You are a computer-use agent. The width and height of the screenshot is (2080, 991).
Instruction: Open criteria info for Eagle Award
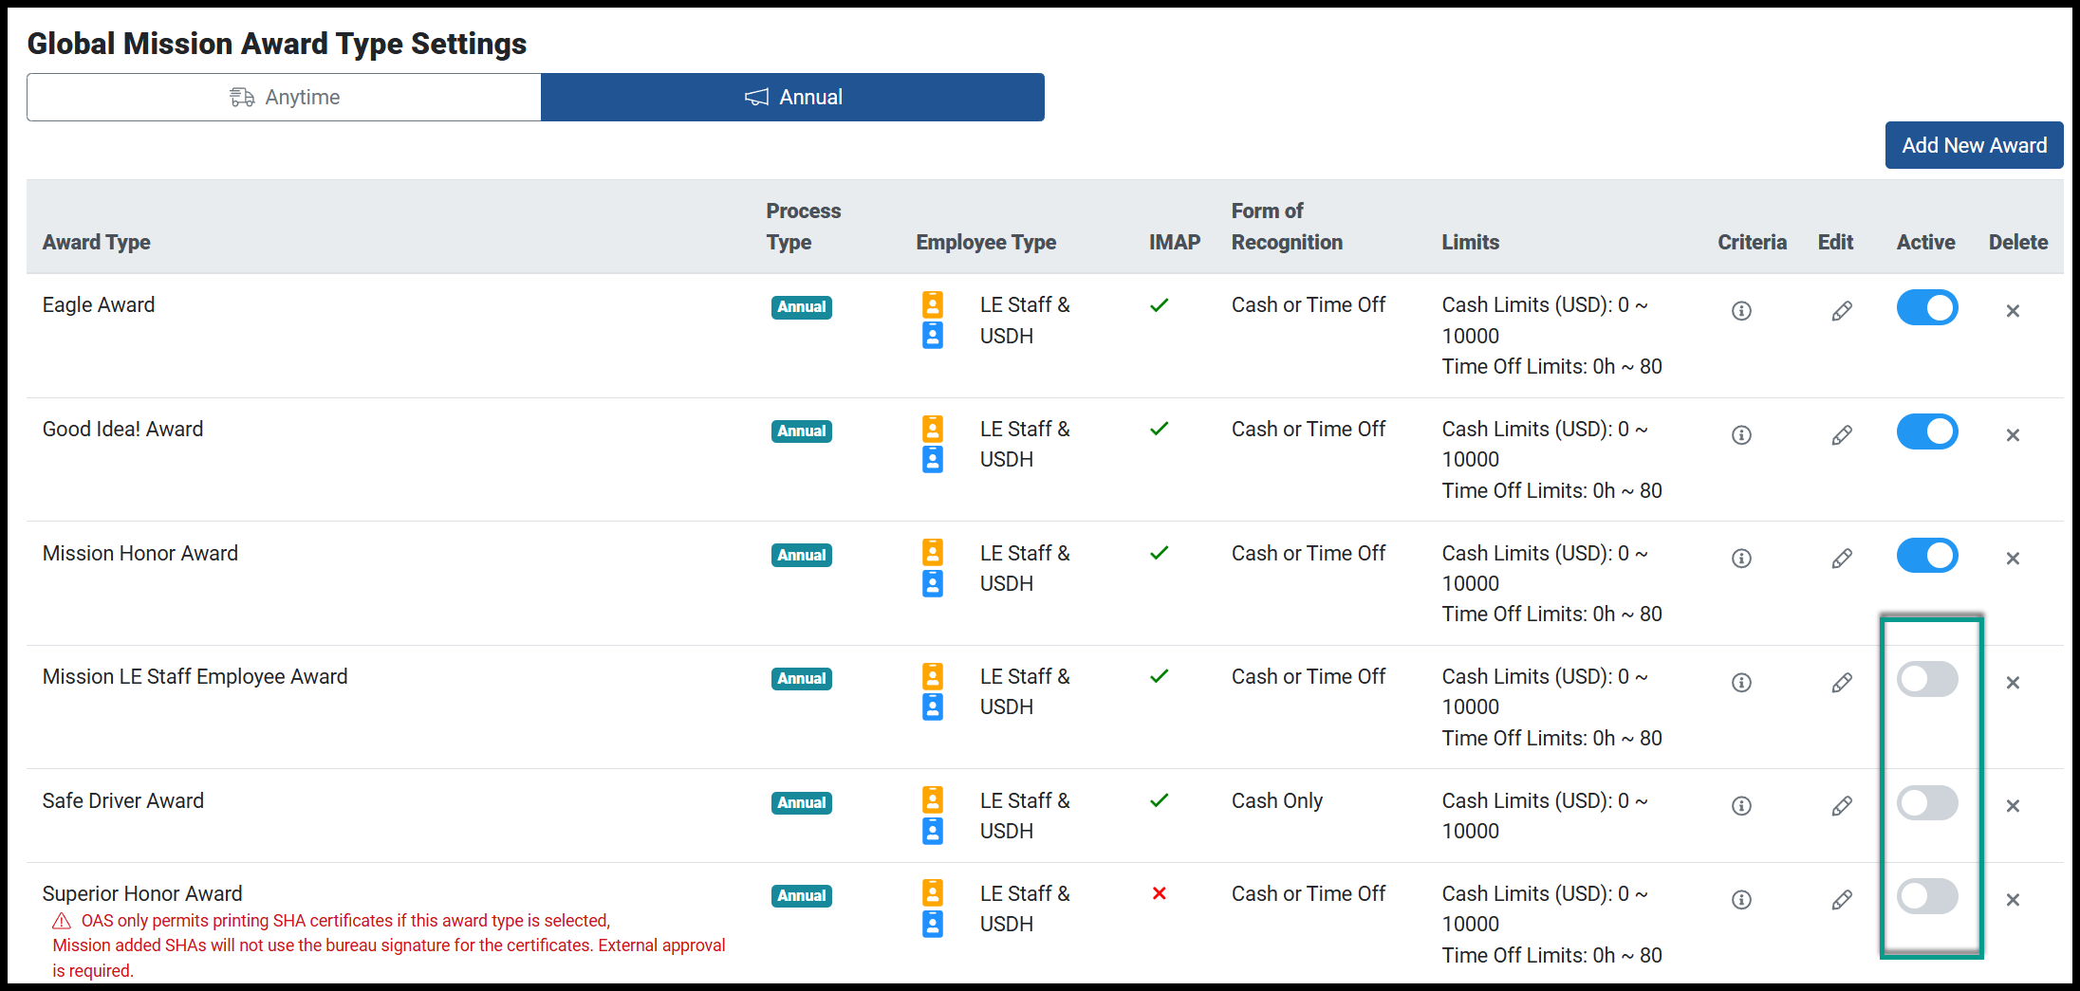[1741, 310]
